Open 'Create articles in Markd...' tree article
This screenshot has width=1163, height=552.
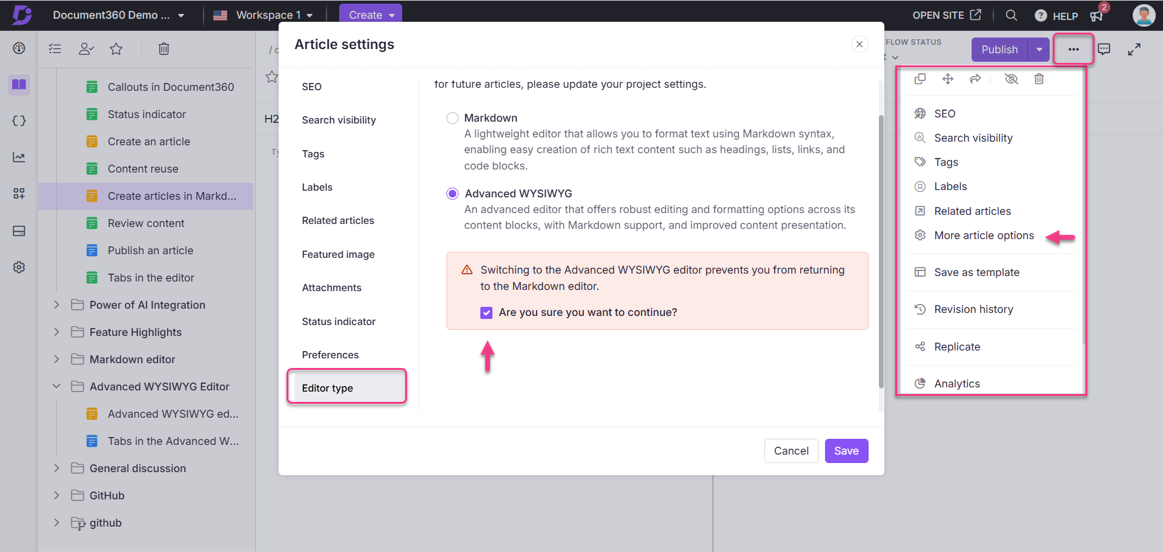click(x=172, y=196)
